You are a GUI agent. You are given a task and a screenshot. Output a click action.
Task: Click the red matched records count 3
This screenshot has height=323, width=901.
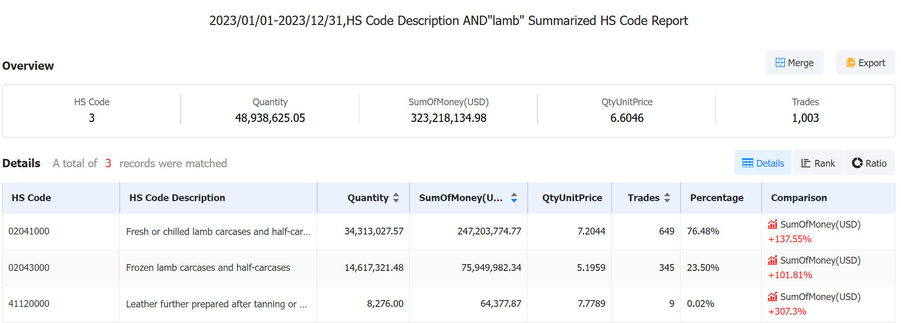pos(108,164)
